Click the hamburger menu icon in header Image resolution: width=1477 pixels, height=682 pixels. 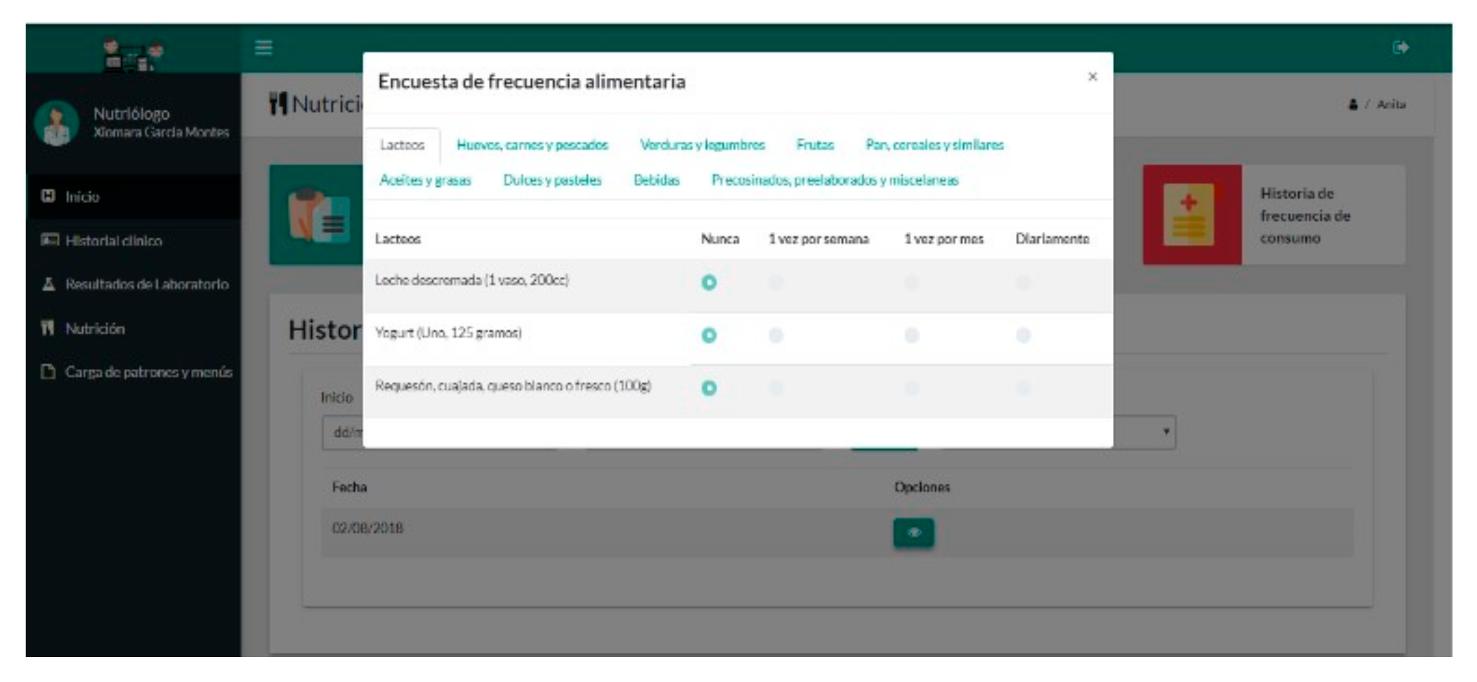(263, 48)
